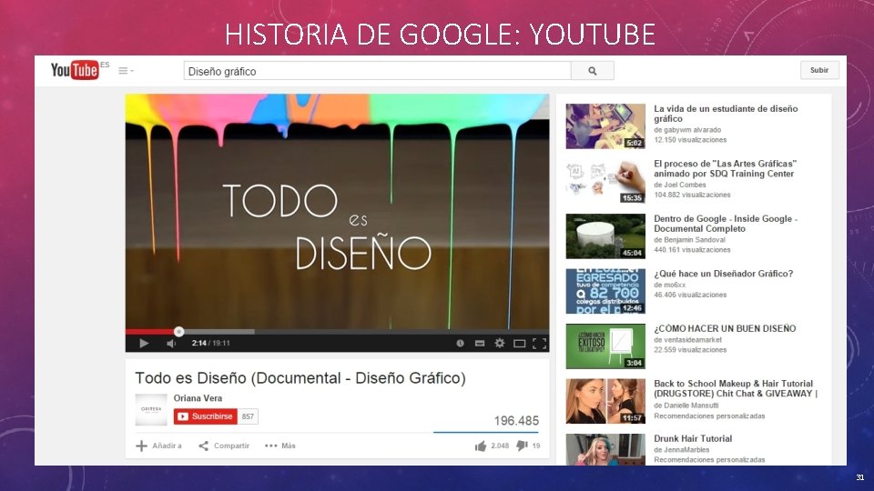This screenshot has width=874, height=491.
Task: Click the 196.485 view count
Action: point(516,421)
